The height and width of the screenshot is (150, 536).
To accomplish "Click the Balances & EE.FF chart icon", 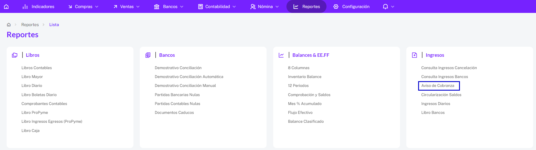I will [281, 55].
